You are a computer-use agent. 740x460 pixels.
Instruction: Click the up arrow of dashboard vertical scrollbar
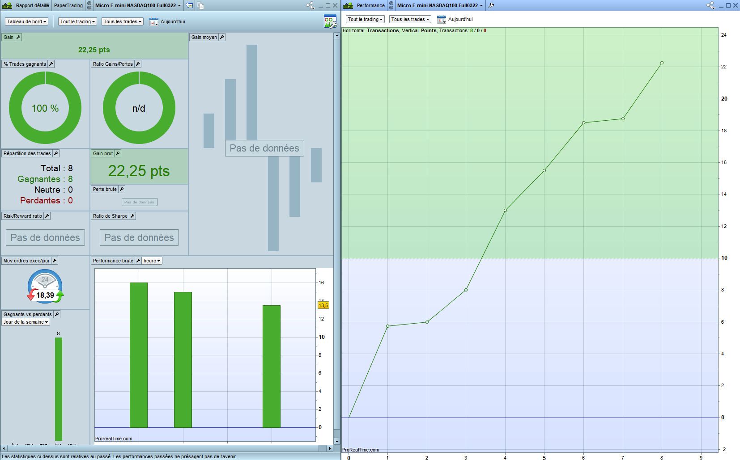click(x=336, y=36)
